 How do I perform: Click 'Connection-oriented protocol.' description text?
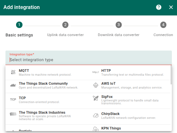point(39,102)
